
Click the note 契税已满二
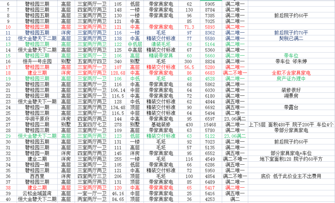291,39
